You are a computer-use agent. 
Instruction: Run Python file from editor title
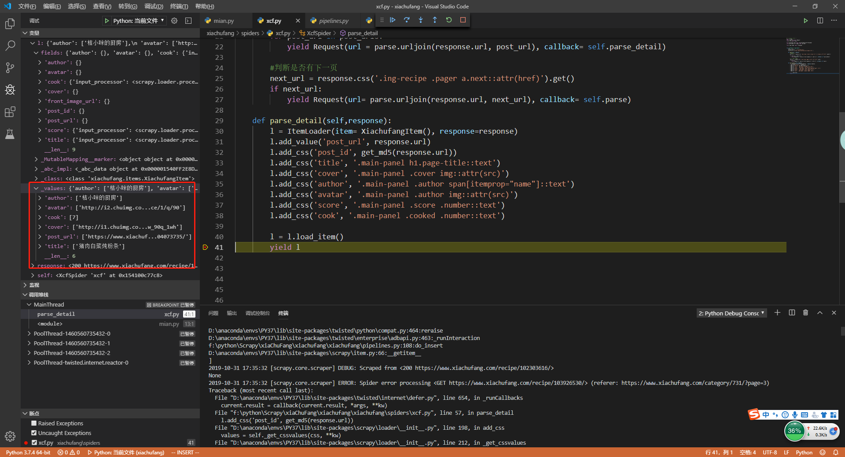[805, 21]
